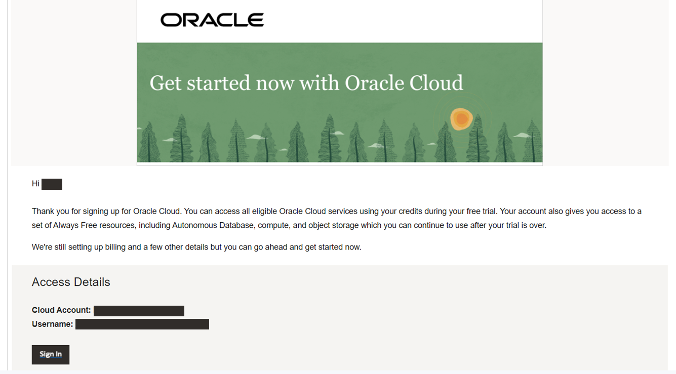Click the redacted Username value

click(x=142, y=324)
